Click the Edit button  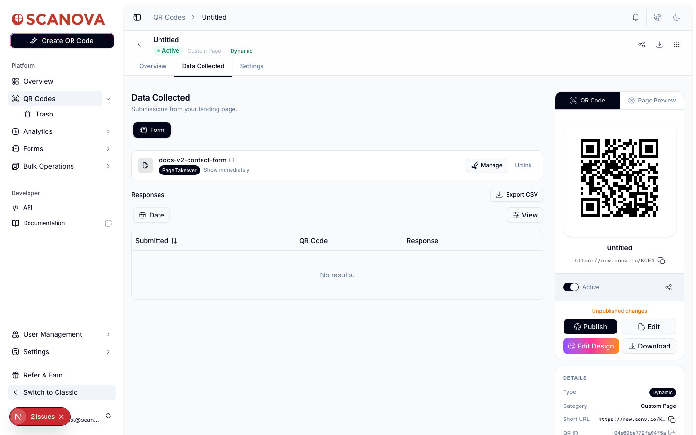(649, 327)
